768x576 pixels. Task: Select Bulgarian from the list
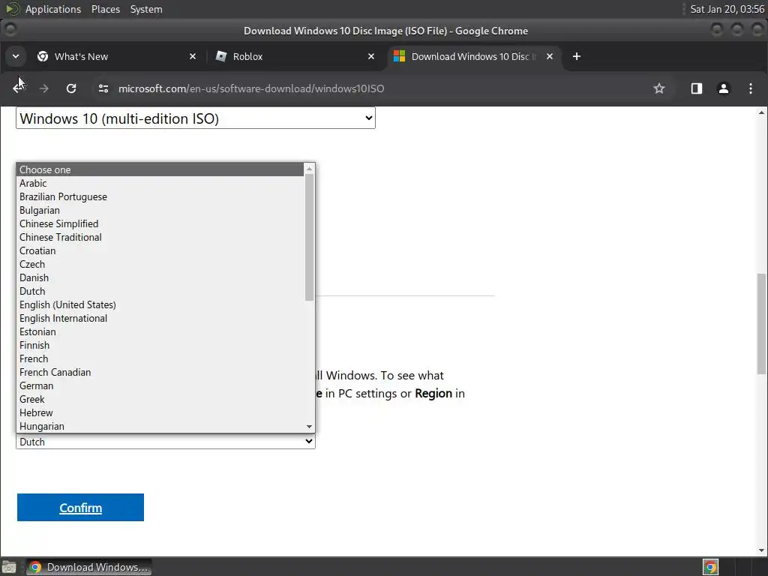click(160, 210)
